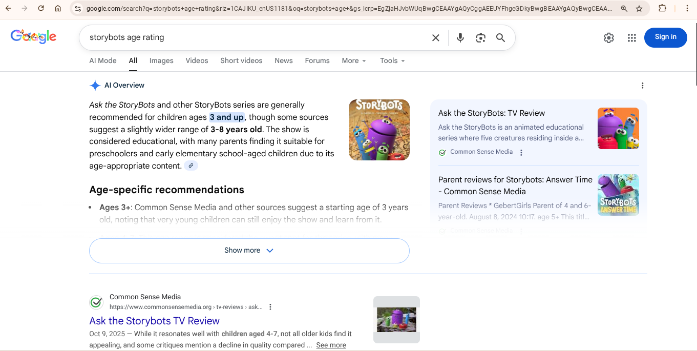Expand the More search filters dropdown
697x351 pixels.
click(x=354, y=60)
